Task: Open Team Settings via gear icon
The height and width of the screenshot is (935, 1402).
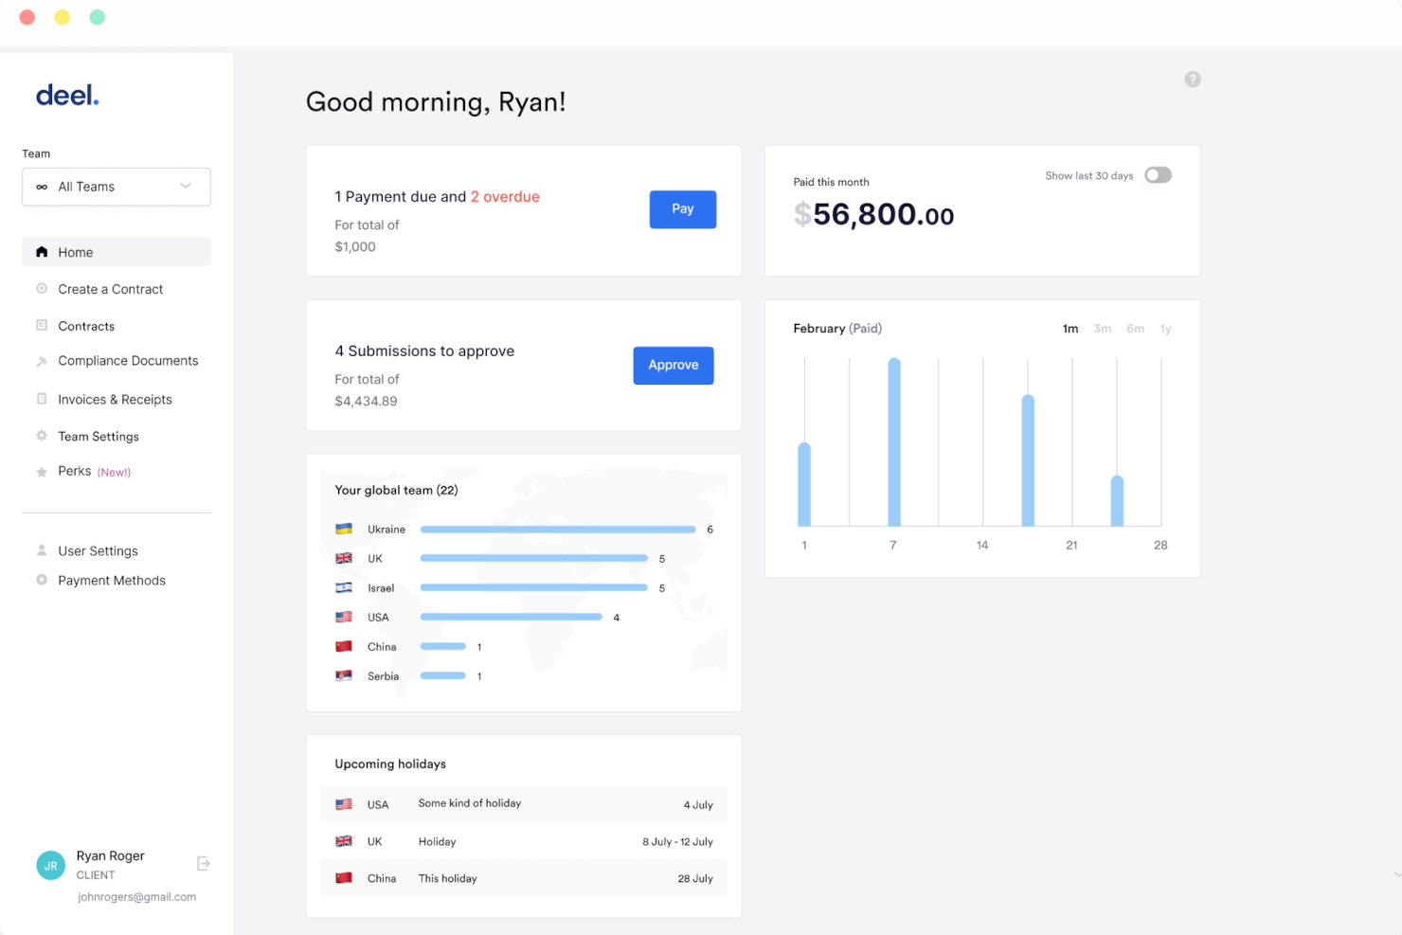Action: pos(42,436)
